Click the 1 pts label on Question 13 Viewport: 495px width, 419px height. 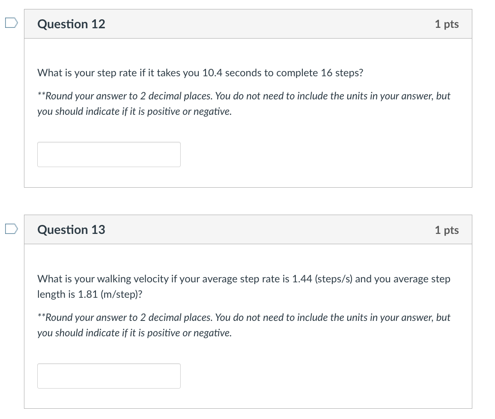(x=447, y=230)
